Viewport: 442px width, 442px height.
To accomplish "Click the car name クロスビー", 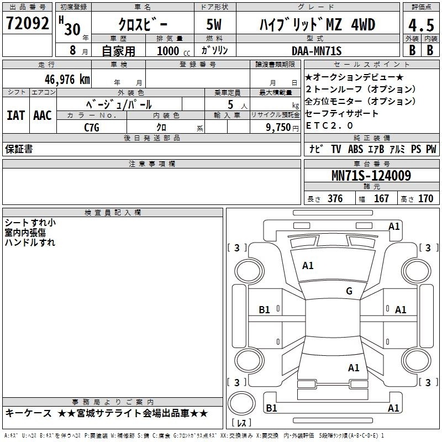I will pyautogui.click(x=141, y=25).
